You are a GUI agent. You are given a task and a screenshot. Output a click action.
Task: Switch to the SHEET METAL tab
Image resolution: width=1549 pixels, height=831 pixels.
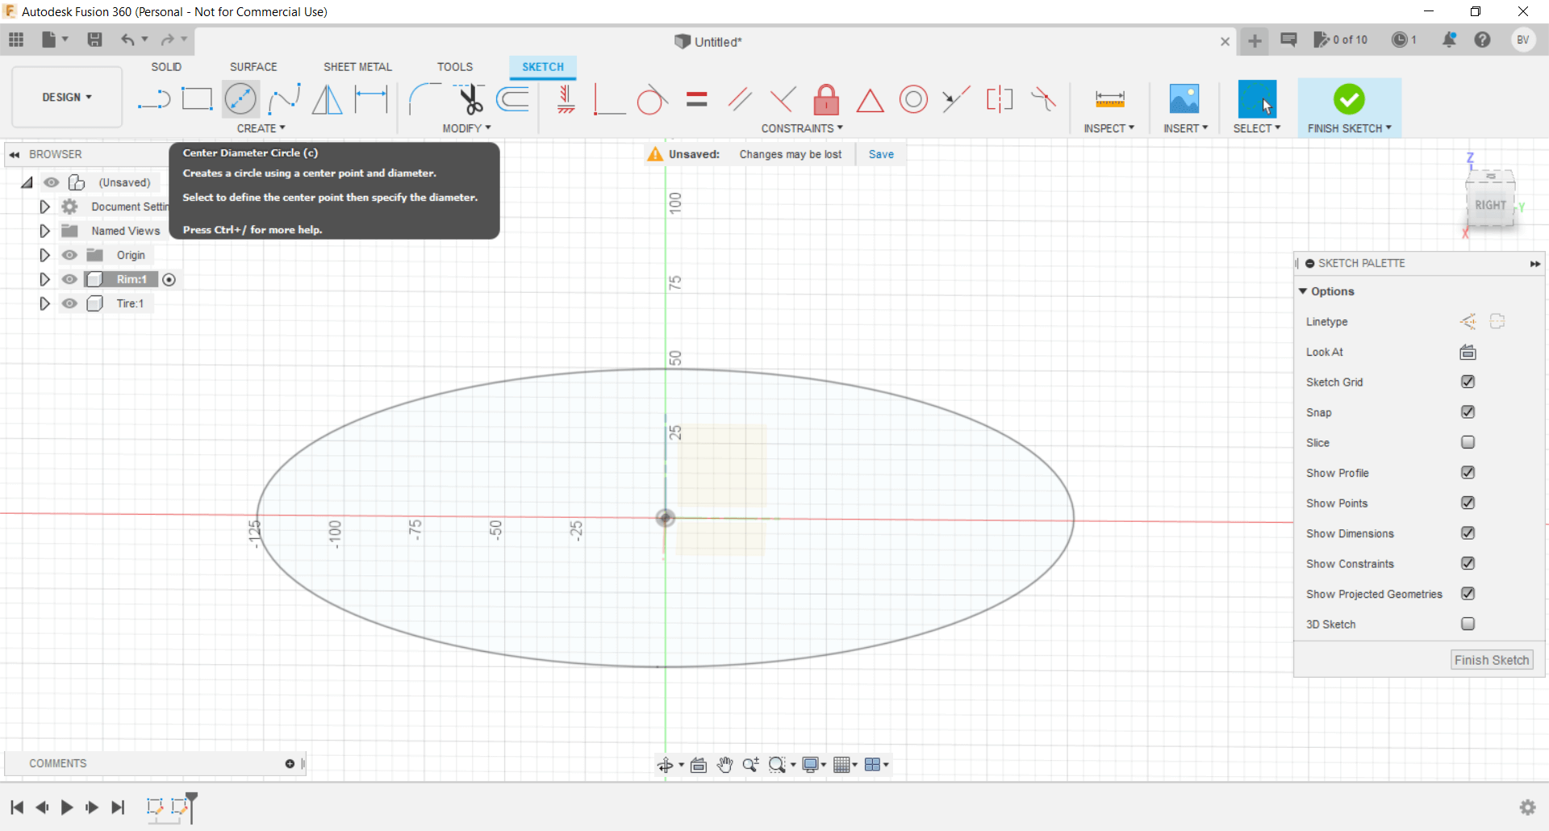tap(357, 67)
